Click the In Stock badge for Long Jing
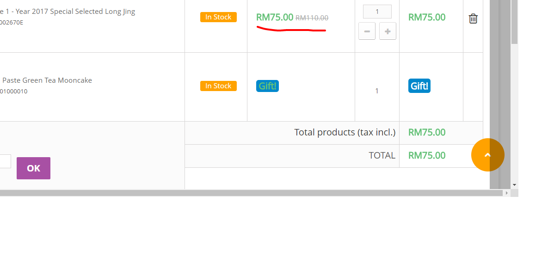Image resolution: width=548 pixels, height=257 pixels. pos(218,17)
